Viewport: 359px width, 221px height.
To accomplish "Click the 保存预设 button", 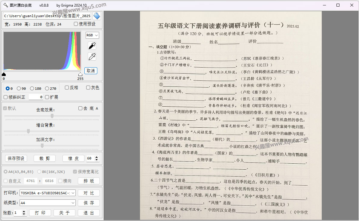I will (x=16, y=159).
